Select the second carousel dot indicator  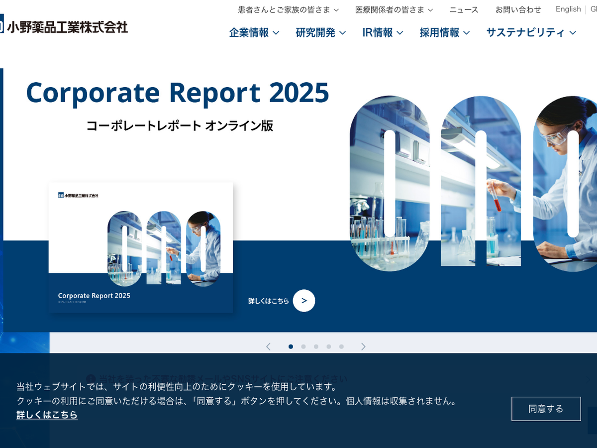tap(303, 346)
